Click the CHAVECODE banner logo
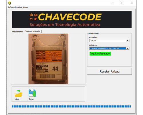This screenshot has height=115, width=143. point(72,19)
